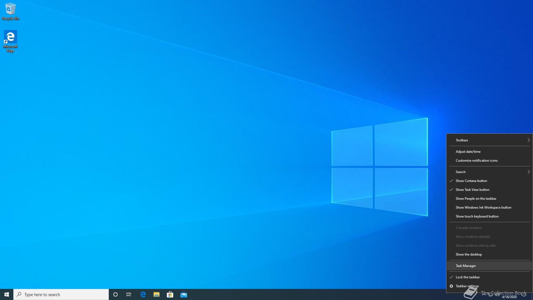Click the greyed Show windows side by side
The image size is (533, 300).
pyautogui.click(x=489, y=246)
